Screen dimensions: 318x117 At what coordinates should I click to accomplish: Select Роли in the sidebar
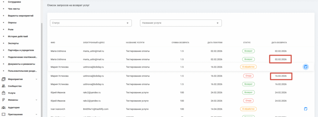[x=11, y=29]
